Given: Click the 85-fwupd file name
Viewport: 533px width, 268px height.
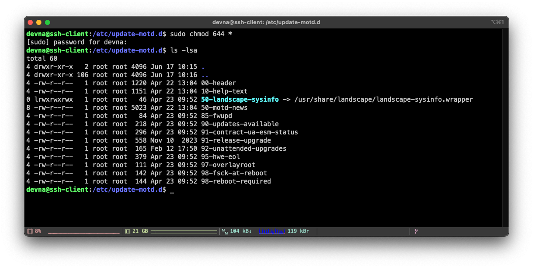Looking at the screenshot, I should pyautogui.click(x=217, y=116).
